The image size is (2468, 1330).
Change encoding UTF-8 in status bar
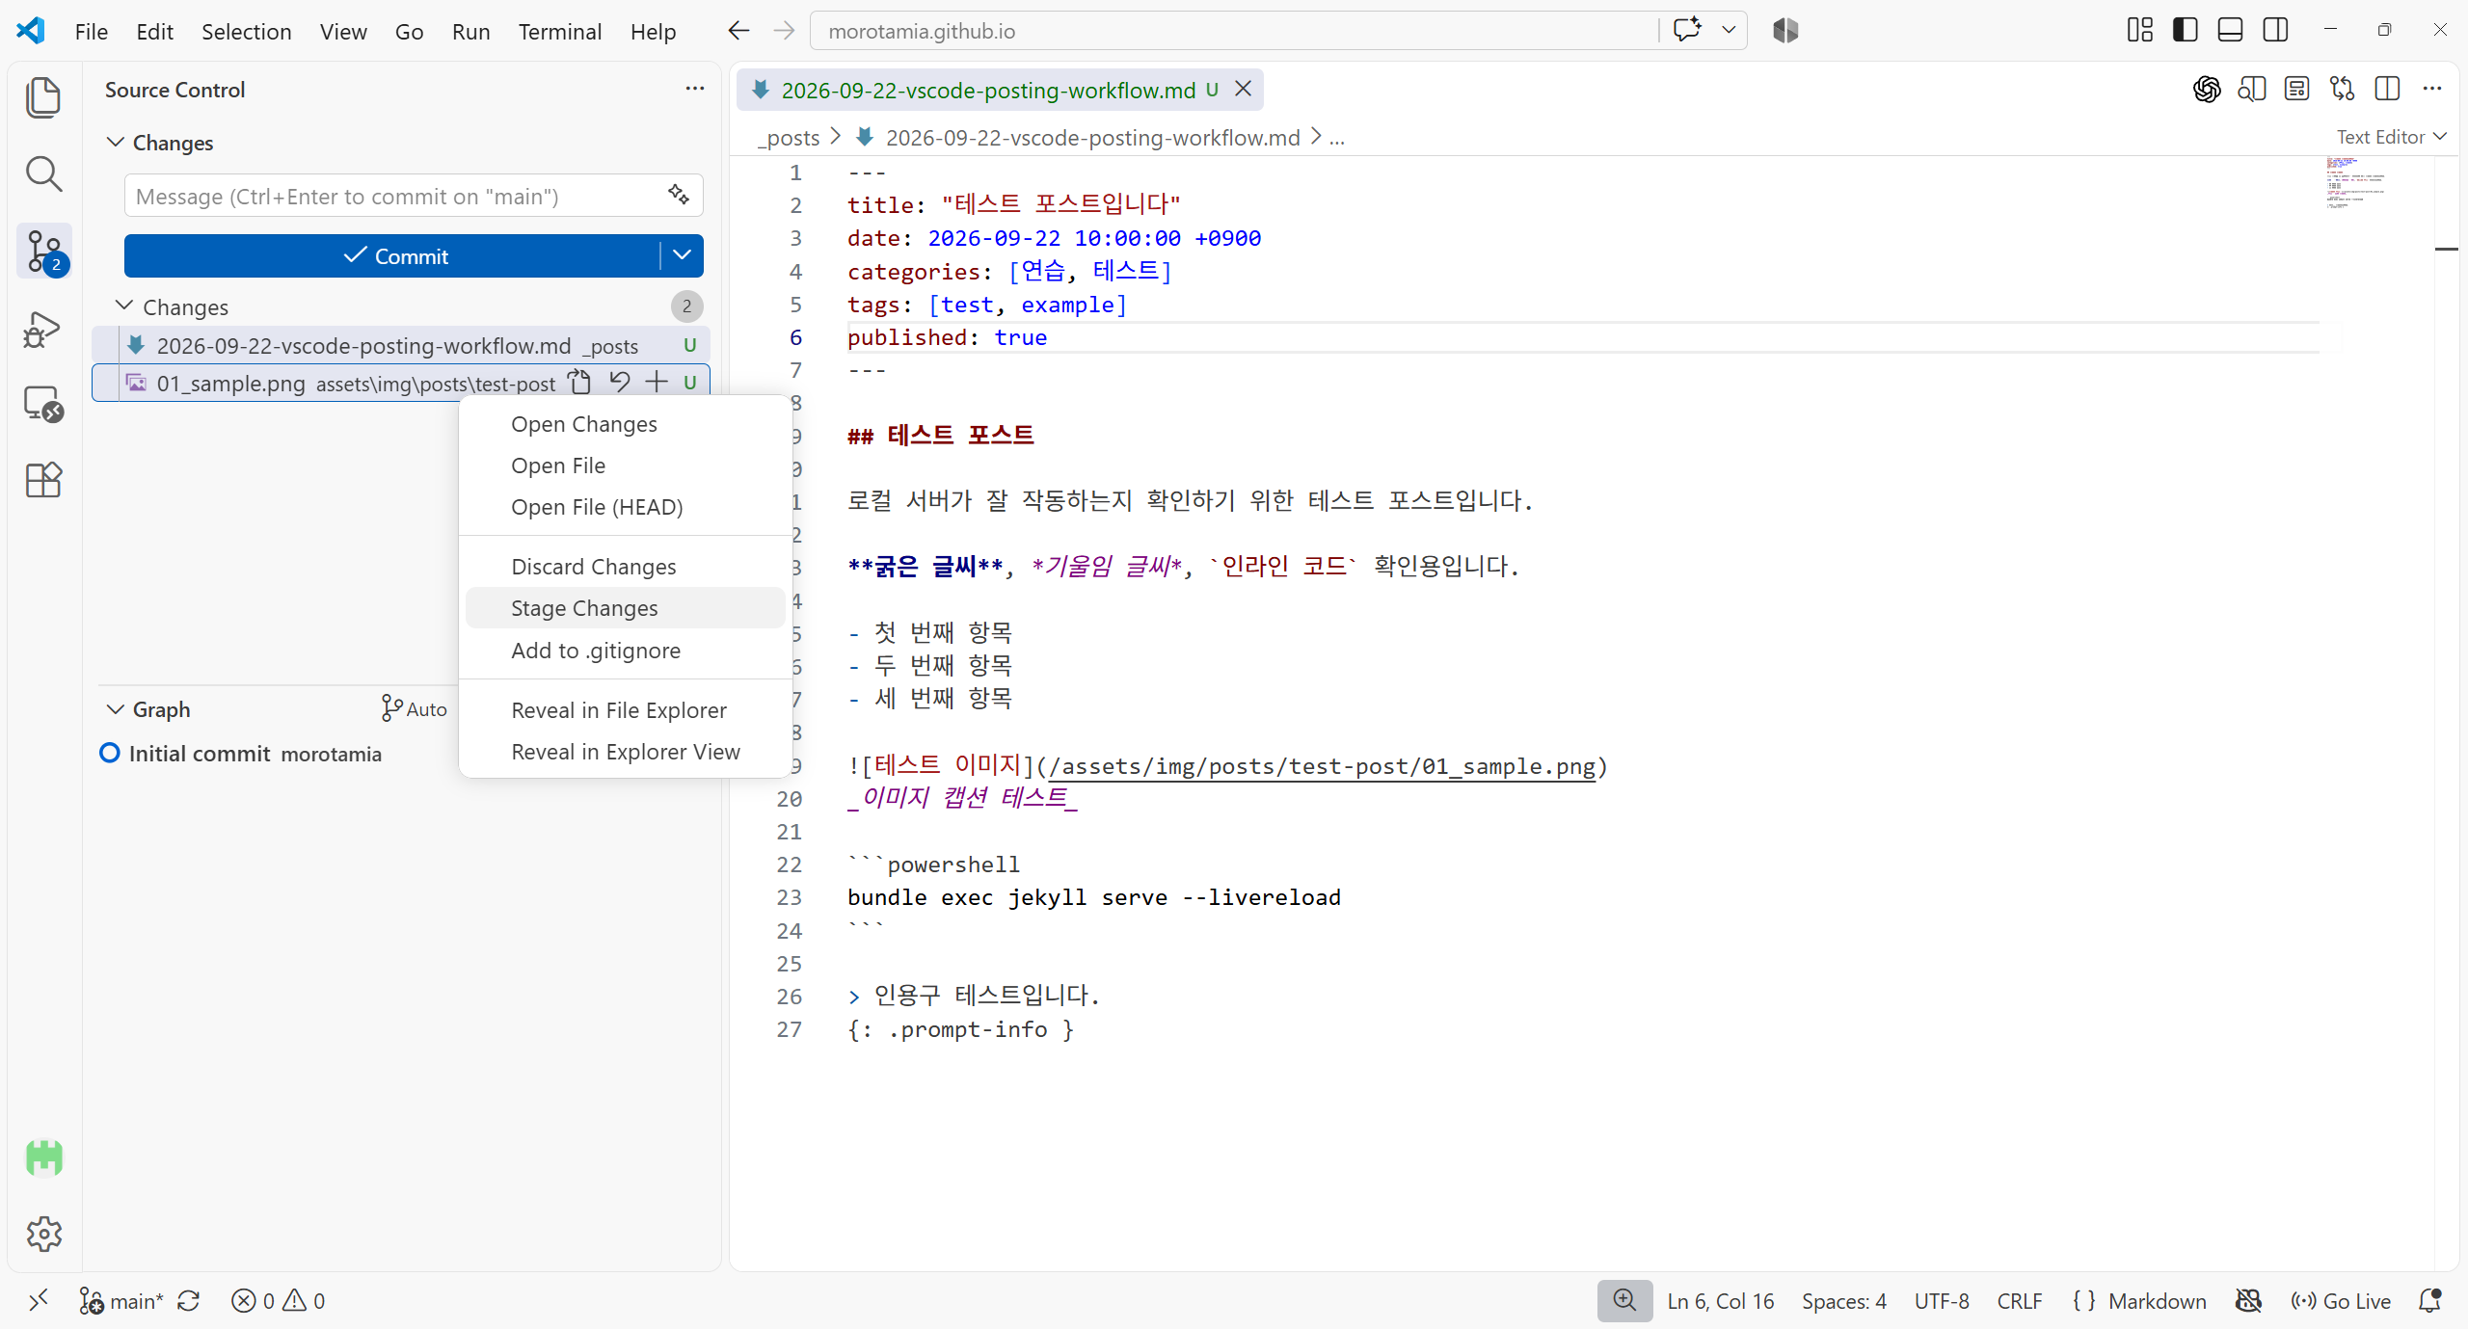[x=1942, y=1301]
